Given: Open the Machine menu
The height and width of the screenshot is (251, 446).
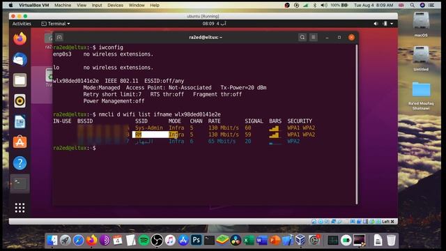Looking at the screenshot, I should (x=63, y=5).
